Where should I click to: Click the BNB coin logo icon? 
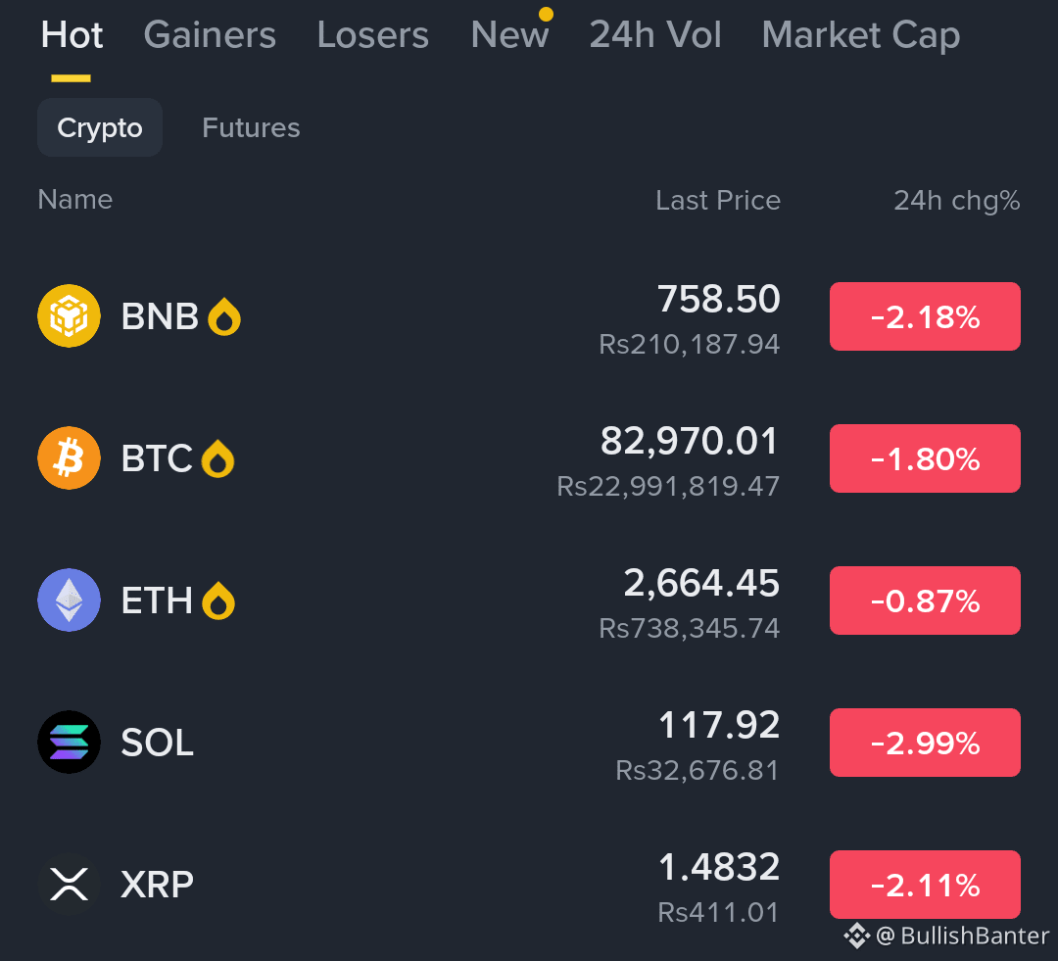point(69,315)
